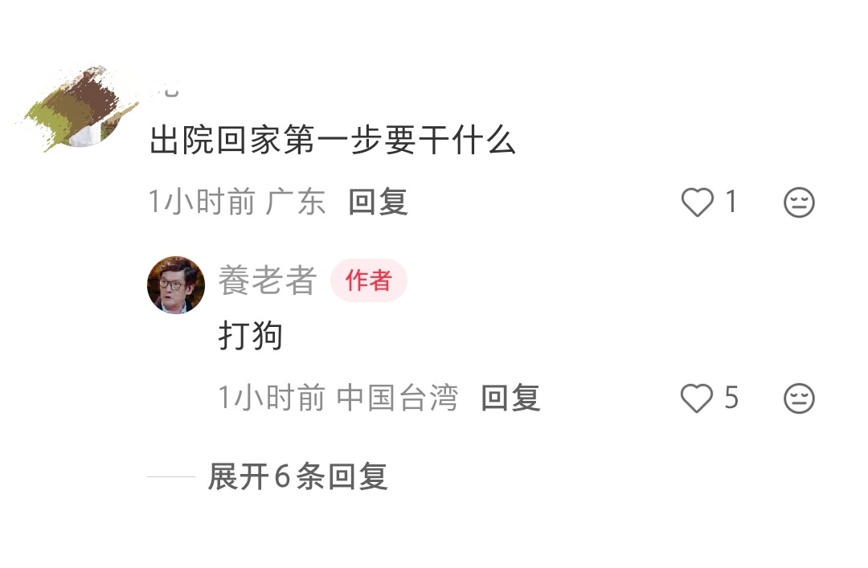
Task: Select the comment text 出院回家第一步要干什么
Action: (333, 140)
